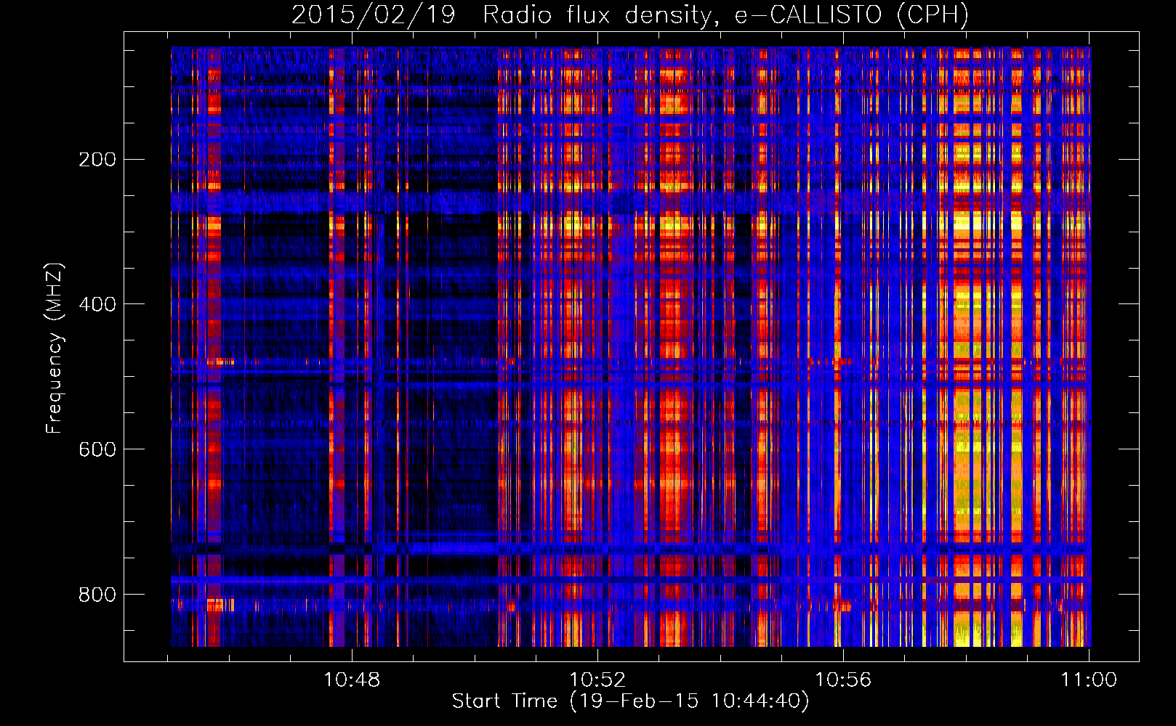Viewport: 1176px width, 726px height.
Task: Click the plot title "2015/02/19 Radio flux density, e-CALLISTO (CPH)"
Action: 630,15
